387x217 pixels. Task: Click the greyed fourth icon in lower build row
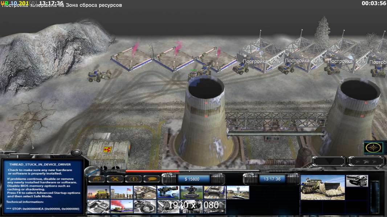[x=168, y=207]
